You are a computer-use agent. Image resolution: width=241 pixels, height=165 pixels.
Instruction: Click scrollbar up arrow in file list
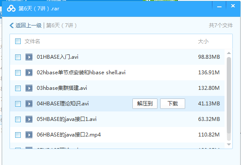click(229, 53)
